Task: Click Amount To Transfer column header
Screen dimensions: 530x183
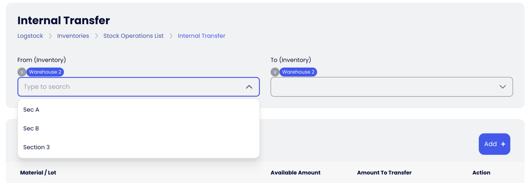Action: (x=384, y=173)
